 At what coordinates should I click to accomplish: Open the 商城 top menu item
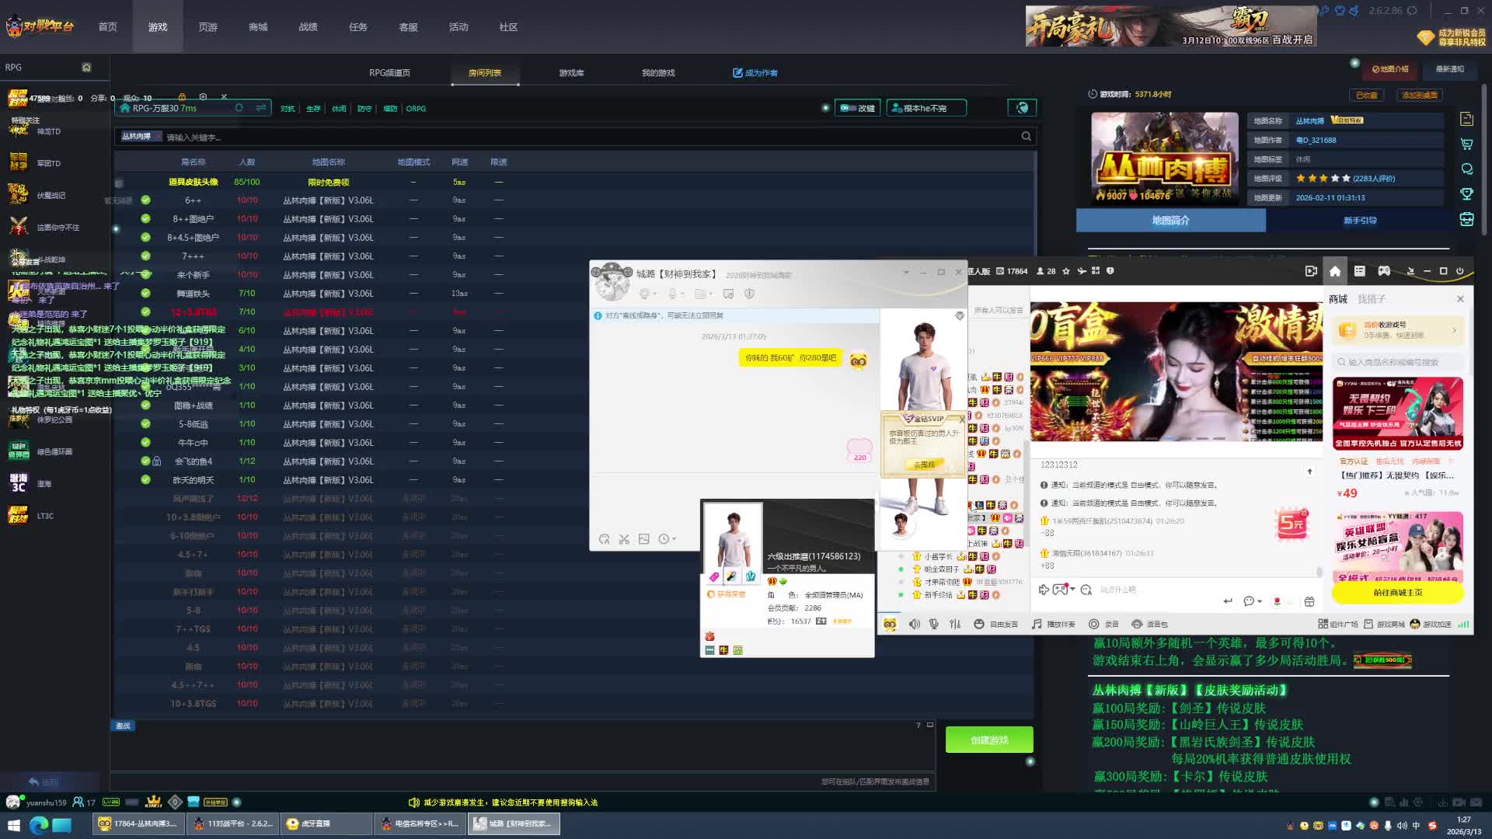pyautogui.click(x=258, y=27)
